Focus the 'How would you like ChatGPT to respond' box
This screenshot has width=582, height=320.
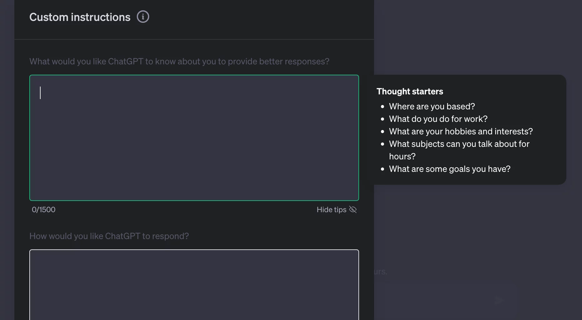point(194,285)
